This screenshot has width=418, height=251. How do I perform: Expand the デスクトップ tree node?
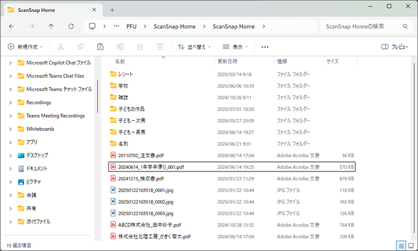(10, 155)
